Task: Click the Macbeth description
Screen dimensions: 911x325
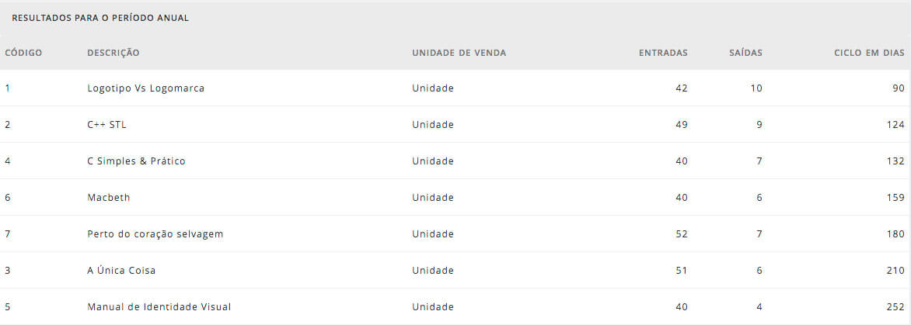Action: tap(109, 198)
